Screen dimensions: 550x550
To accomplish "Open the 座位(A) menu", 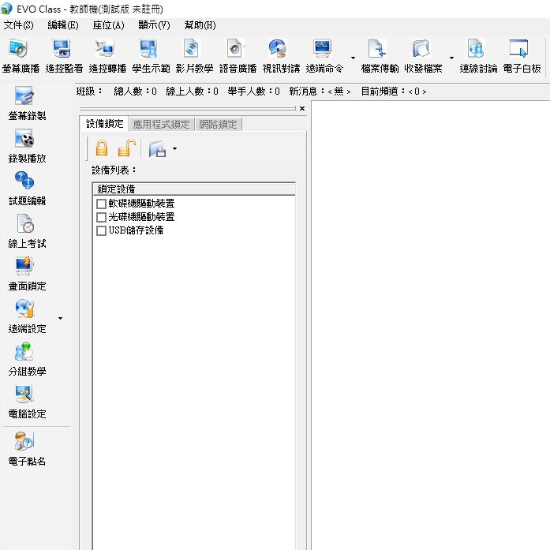I will [108, 25].
